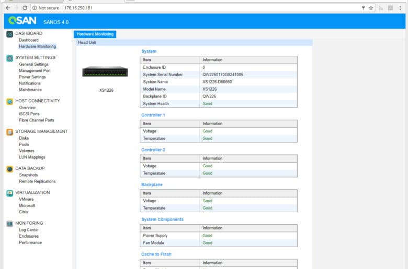
Task: Click system name XS1226-D60660
Action: pyautogui.click(x=217, y=82)
